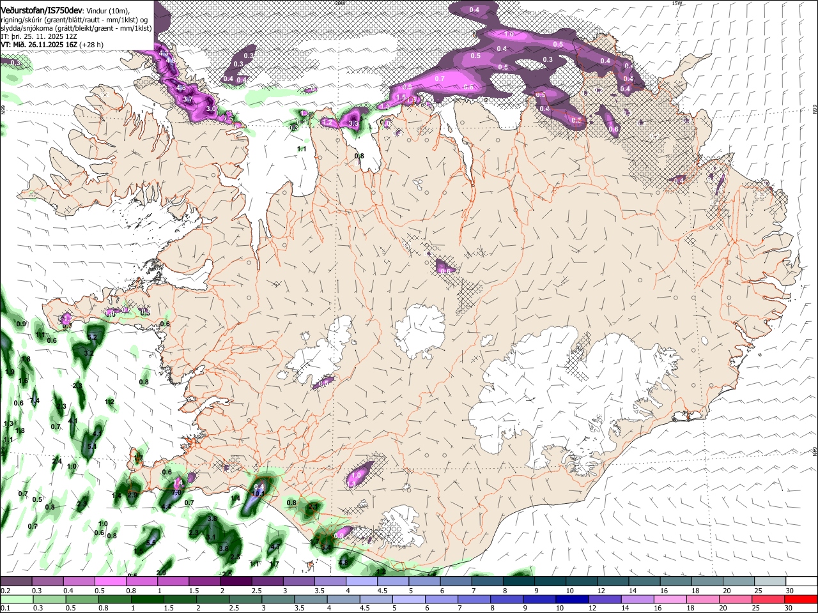Click the '30' label on the lower rain scale

tap(788, 608)
